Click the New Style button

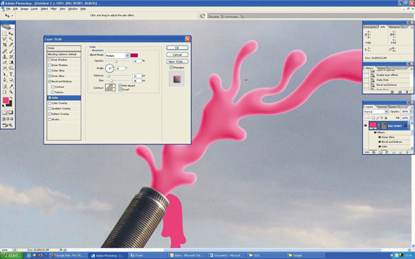pyautogui.click(x=177, y=61)
